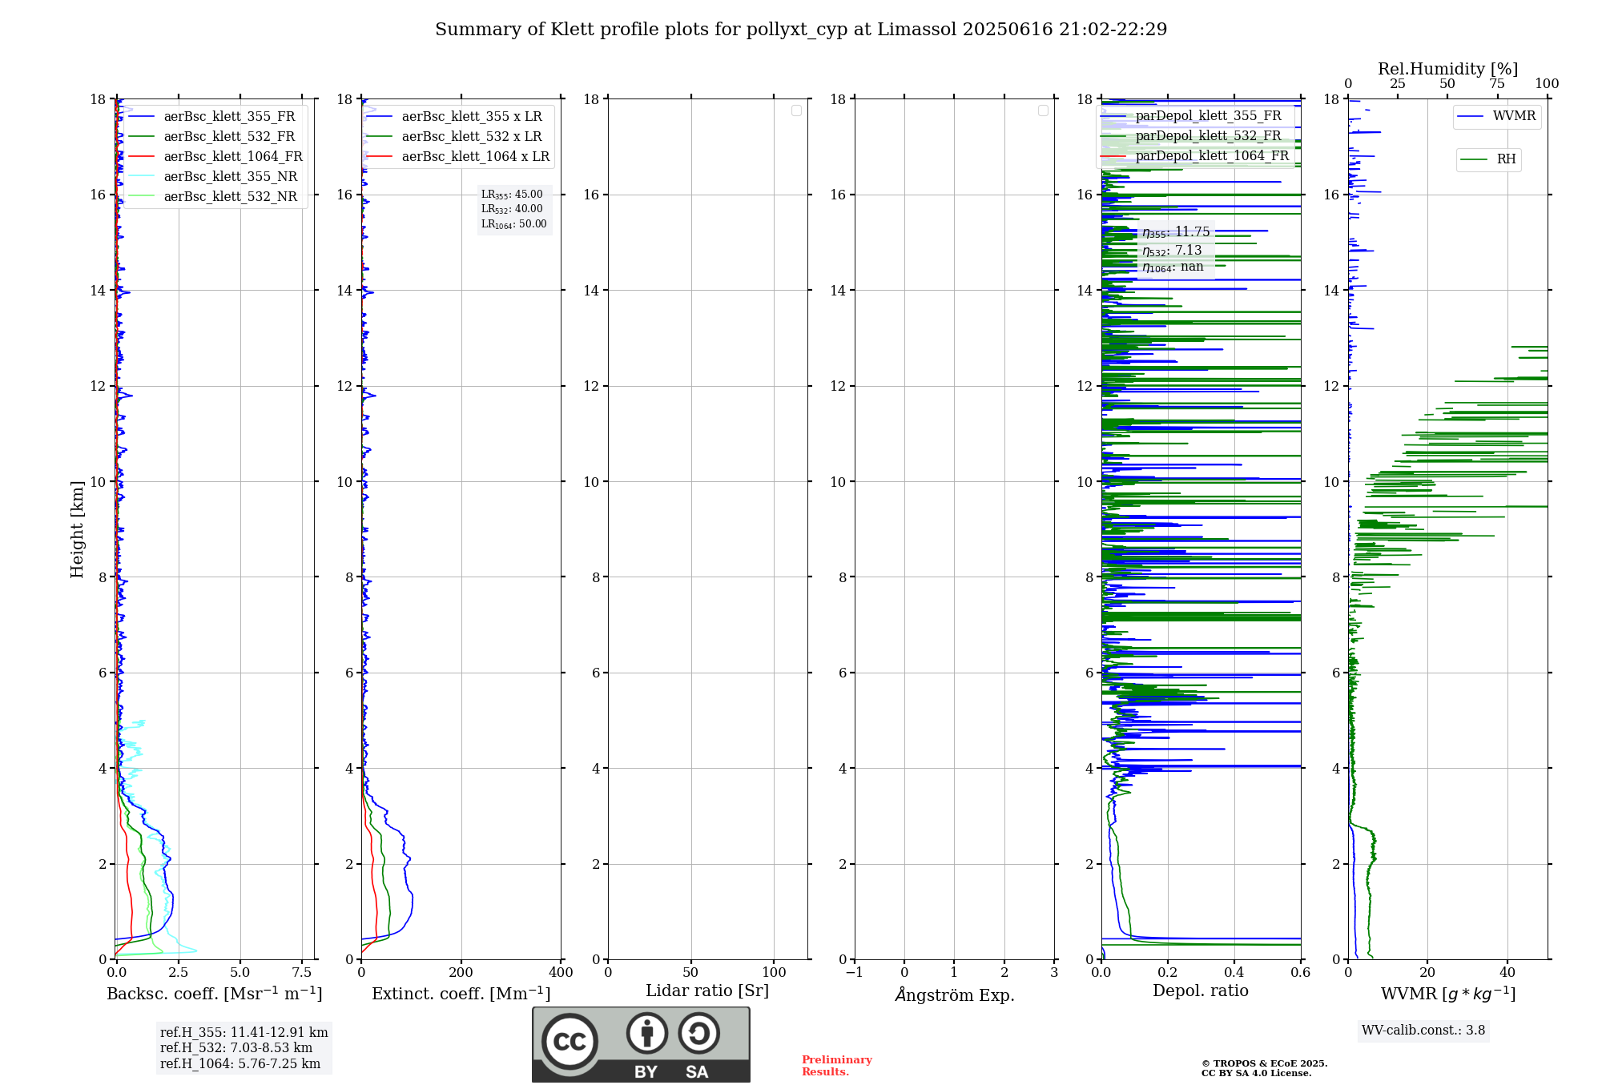Click the TROPOS & ECoE 2025 copyright text
The height and width of the screenshot is (1089, 1602).
[x=1265, y=1064]
